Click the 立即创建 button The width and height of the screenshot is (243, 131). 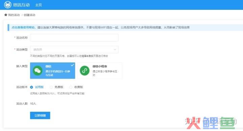[x=40, y=115]
